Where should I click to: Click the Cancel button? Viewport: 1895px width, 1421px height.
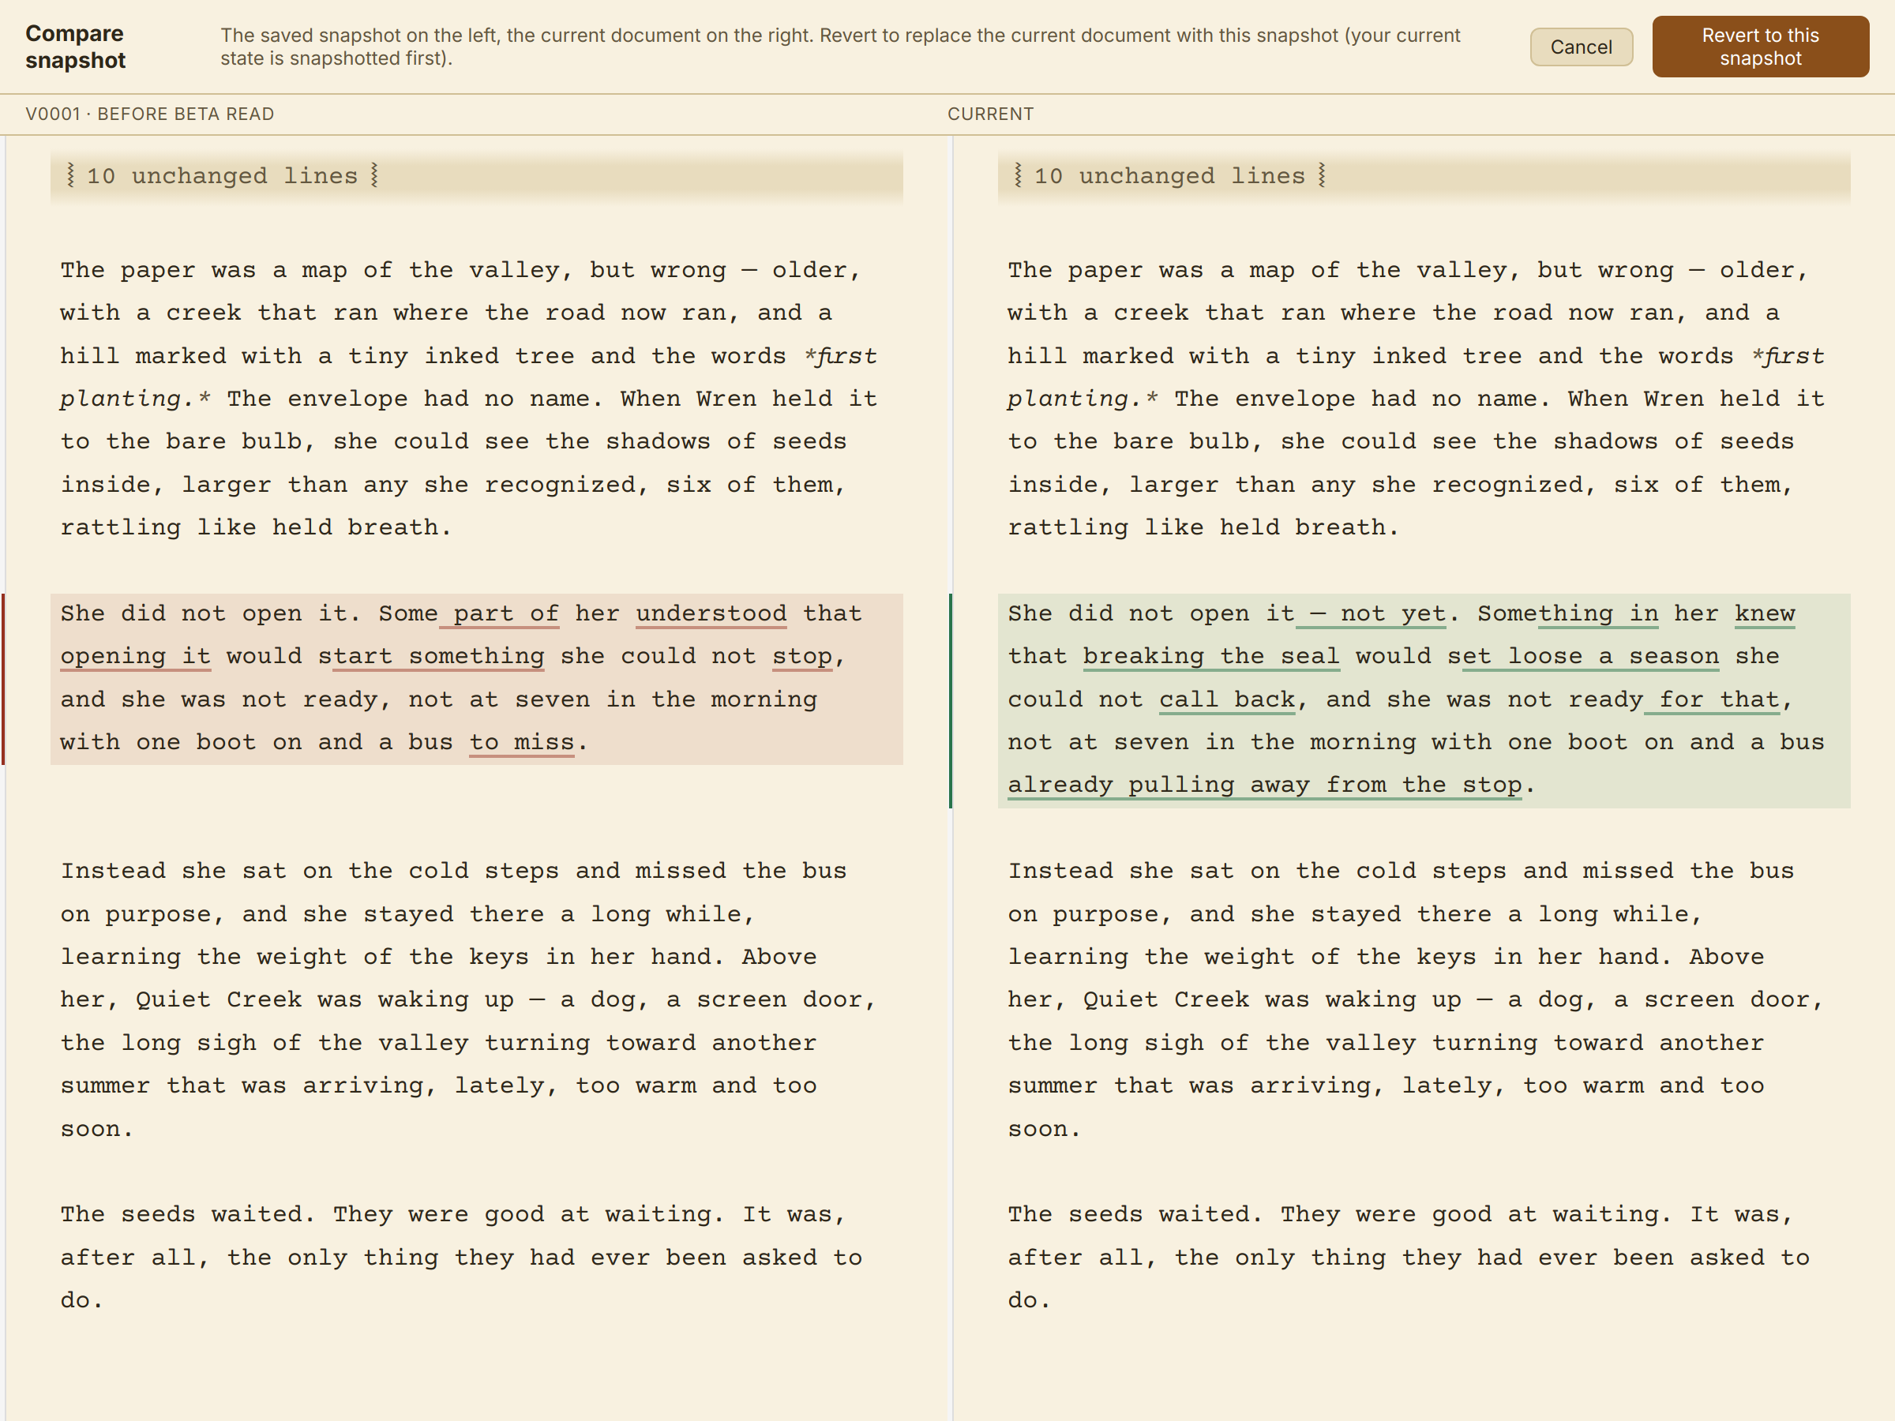[x=1581, y=47]
